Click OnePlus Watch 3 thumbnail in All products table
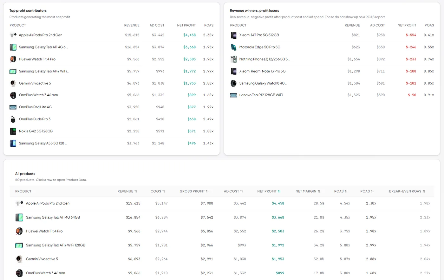 point(19,273)
